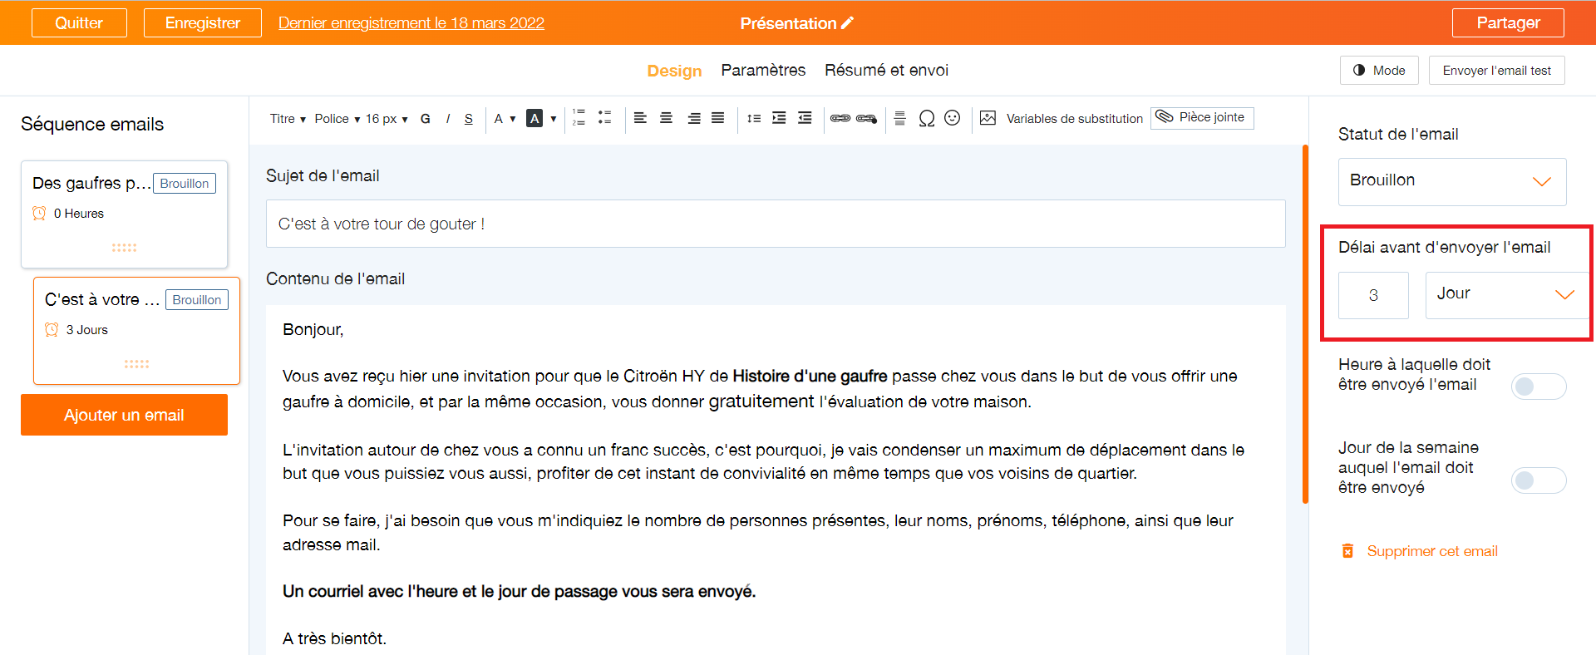Click the Enregistrer button
1596x655 pixels.
[x=203, y=23]
